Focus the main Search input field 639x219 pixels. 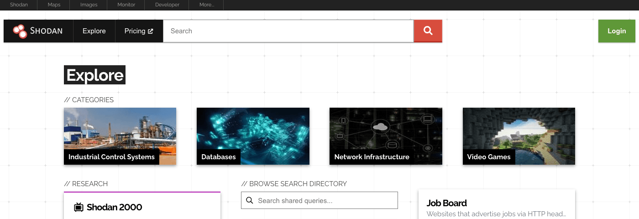tap(288, 31)
